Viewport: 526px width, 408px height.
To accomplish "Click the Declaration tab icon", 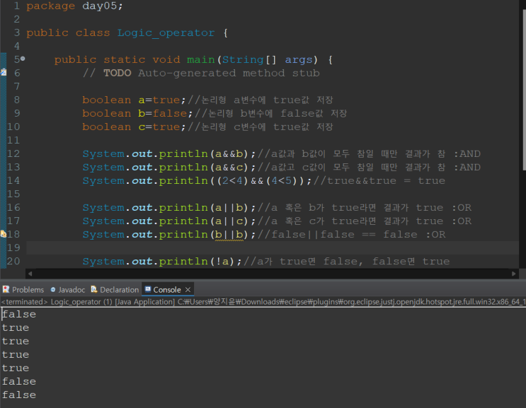I will [x=94, y=289].
